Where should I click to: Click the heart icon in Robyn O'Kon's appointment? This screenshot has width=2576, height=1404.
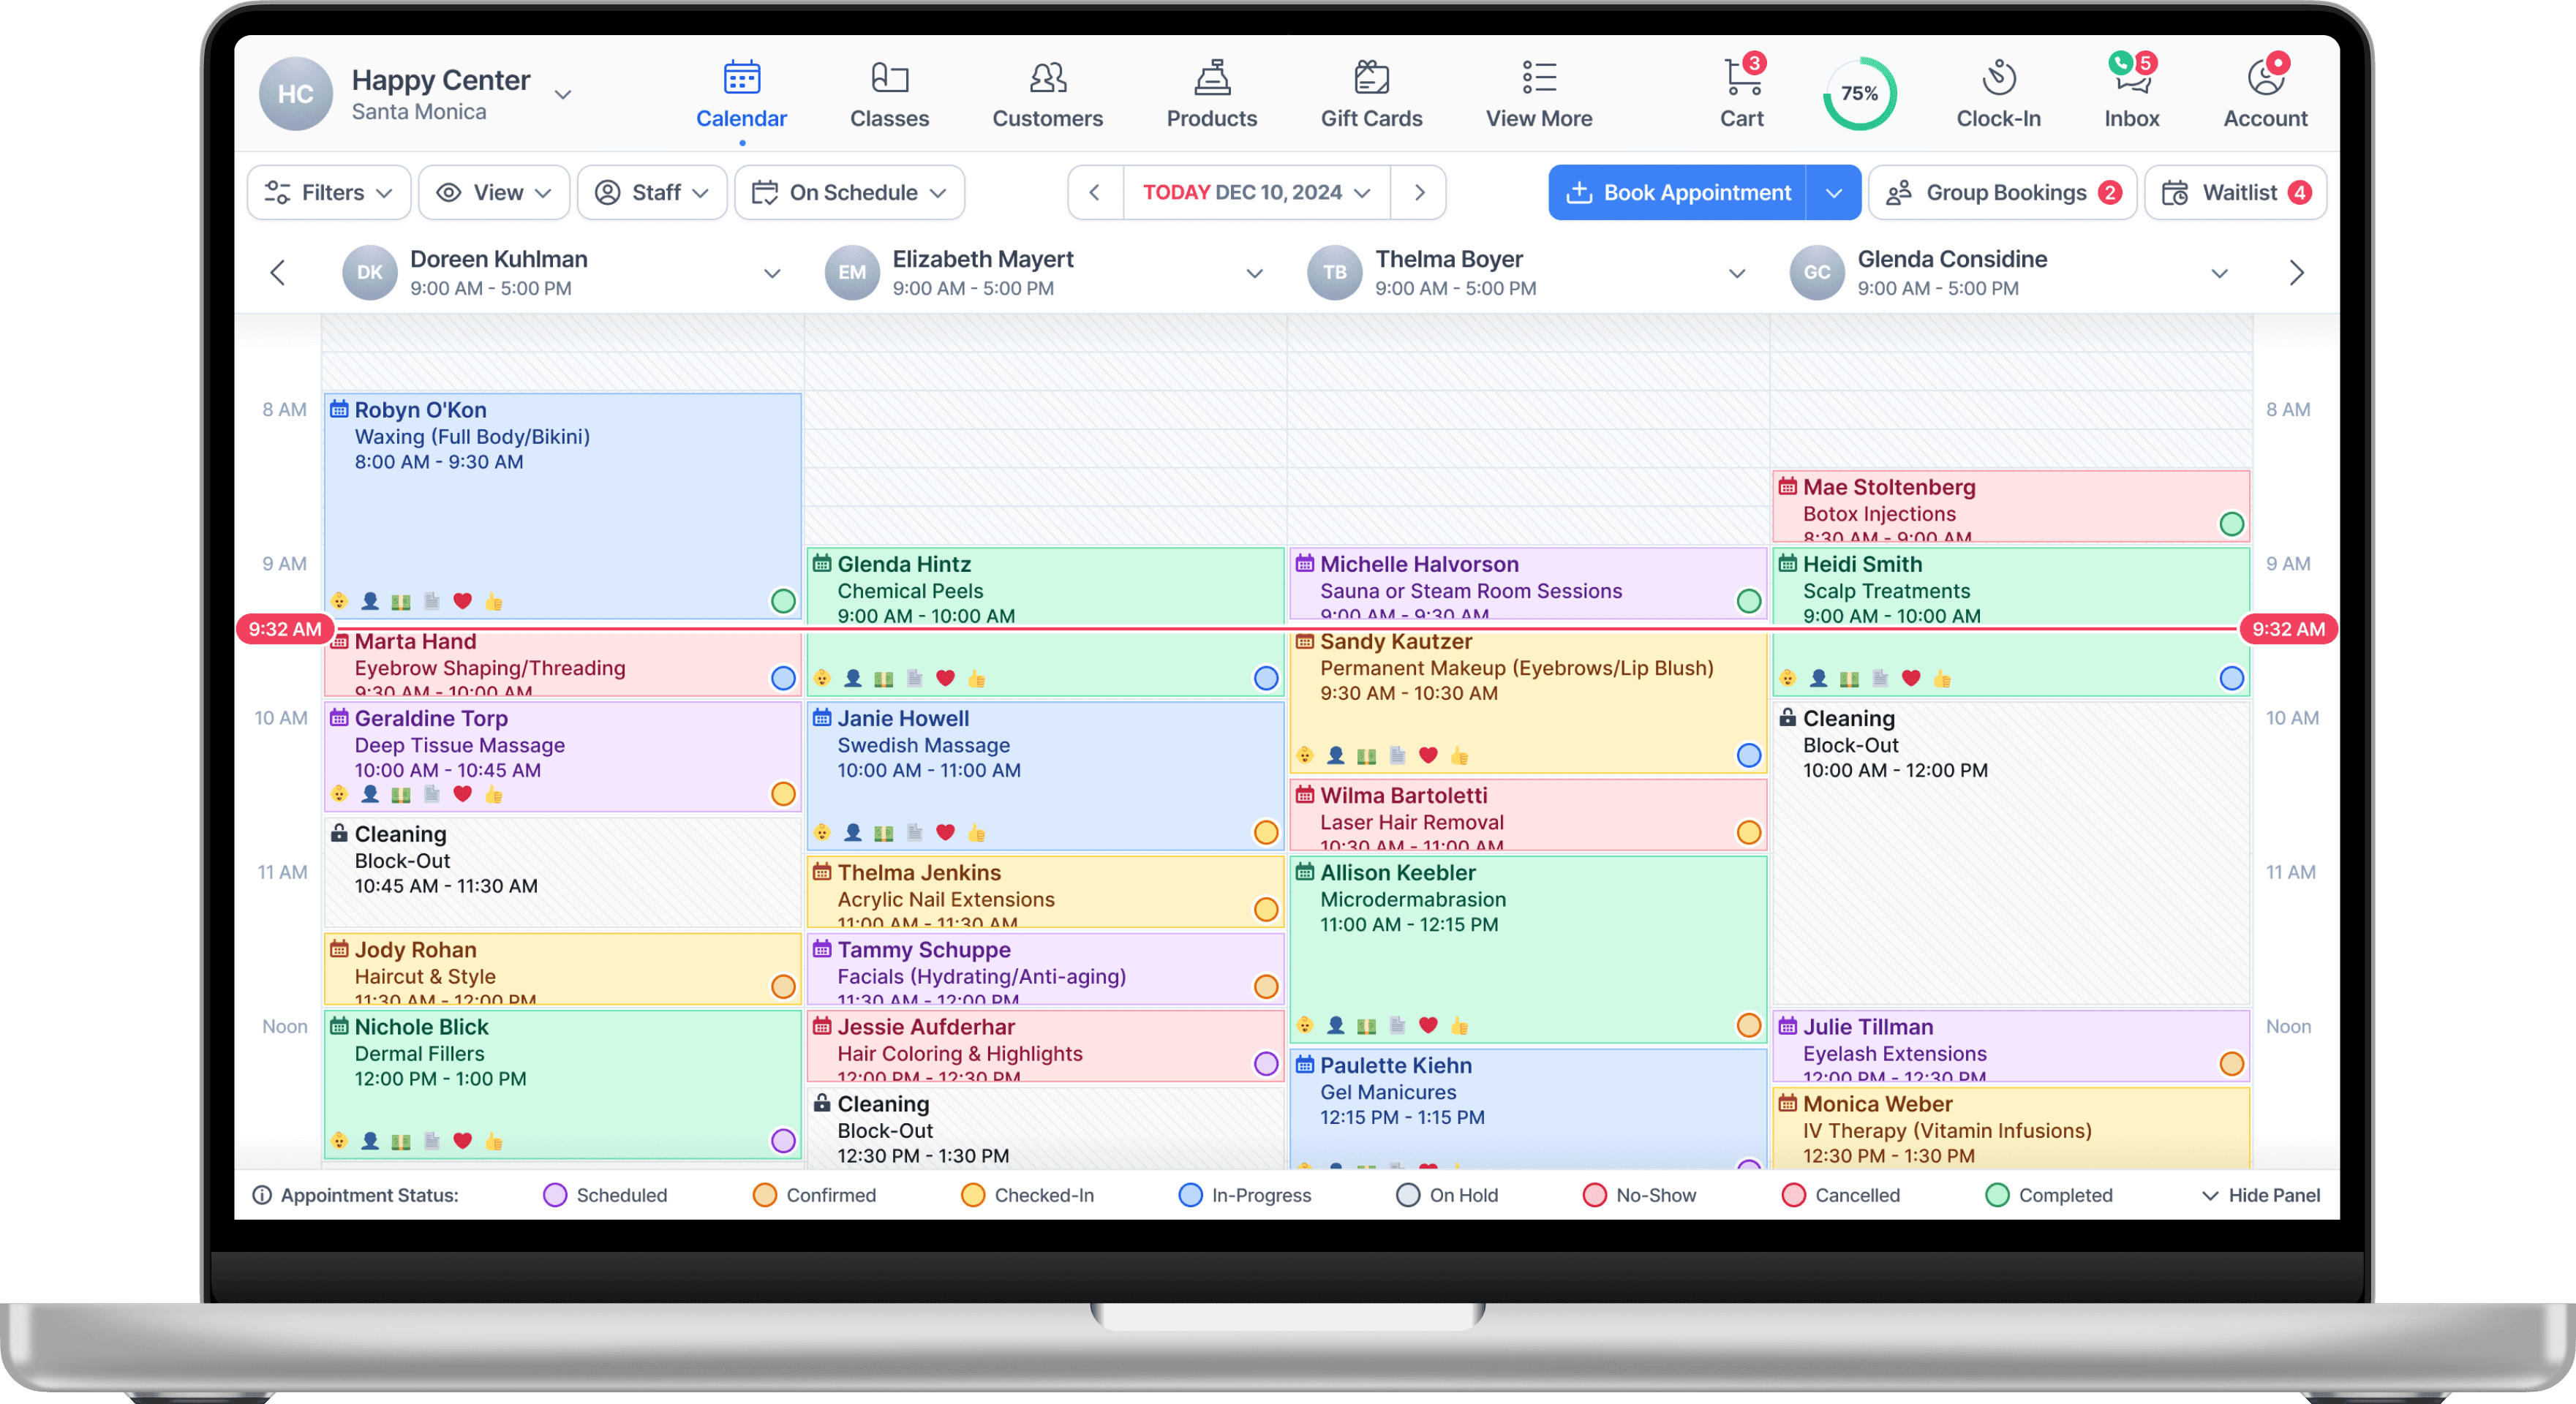[462, 601]
